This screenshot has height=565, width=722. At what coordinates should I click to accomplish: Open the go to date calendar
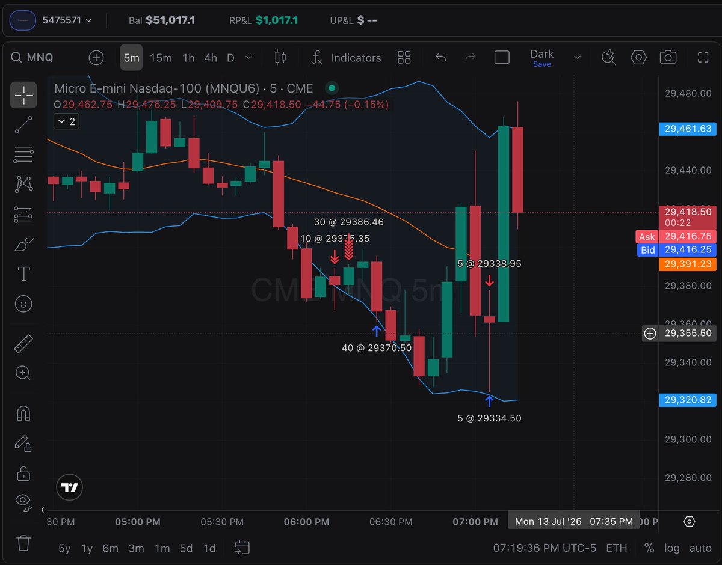coord(242,548)
